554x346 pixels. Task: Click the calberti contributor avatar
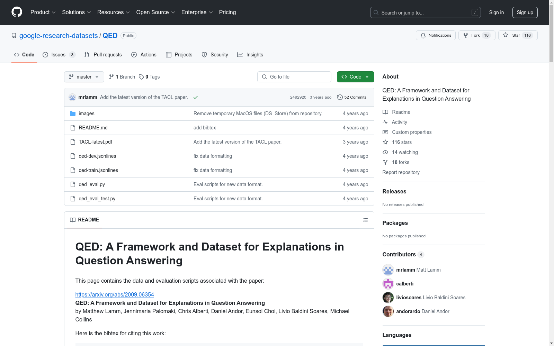coord(388,284)
